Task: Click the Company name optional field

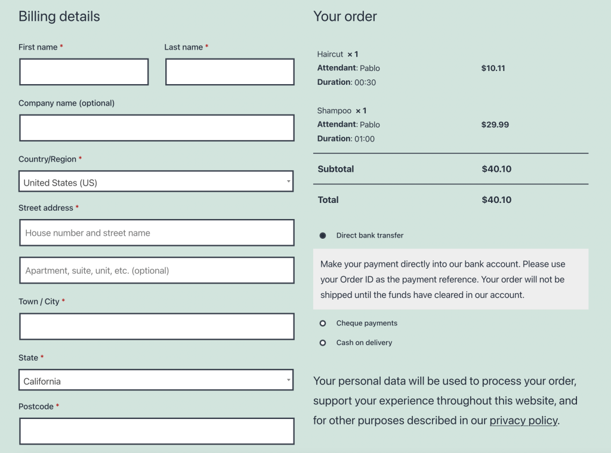Action: [x=156, y=127]
